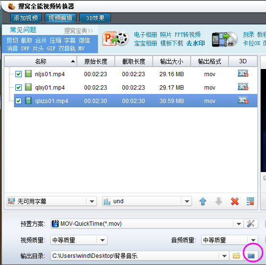Click the 视频编辑 button

tap(60, 18)
